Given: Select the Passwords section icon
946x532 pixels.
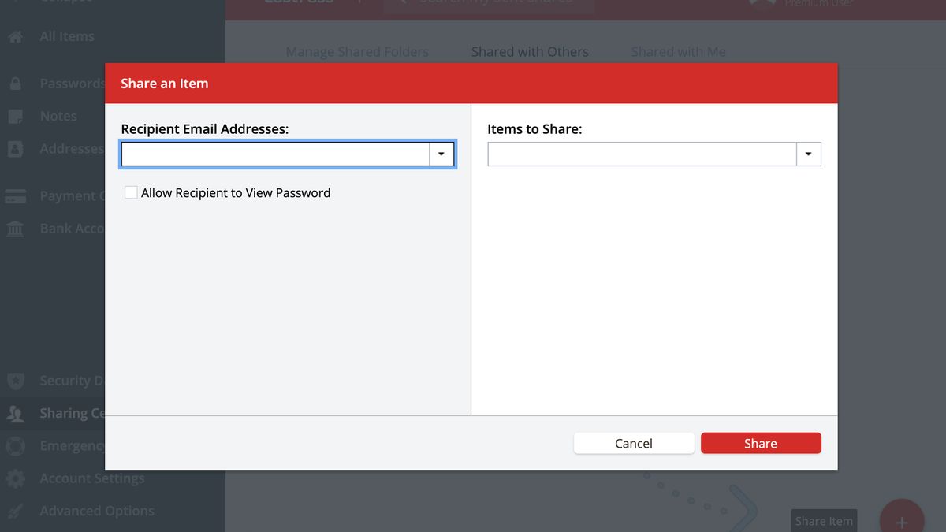Looking at the screenshot, I should pyautogui.click(x=16, y=83).
